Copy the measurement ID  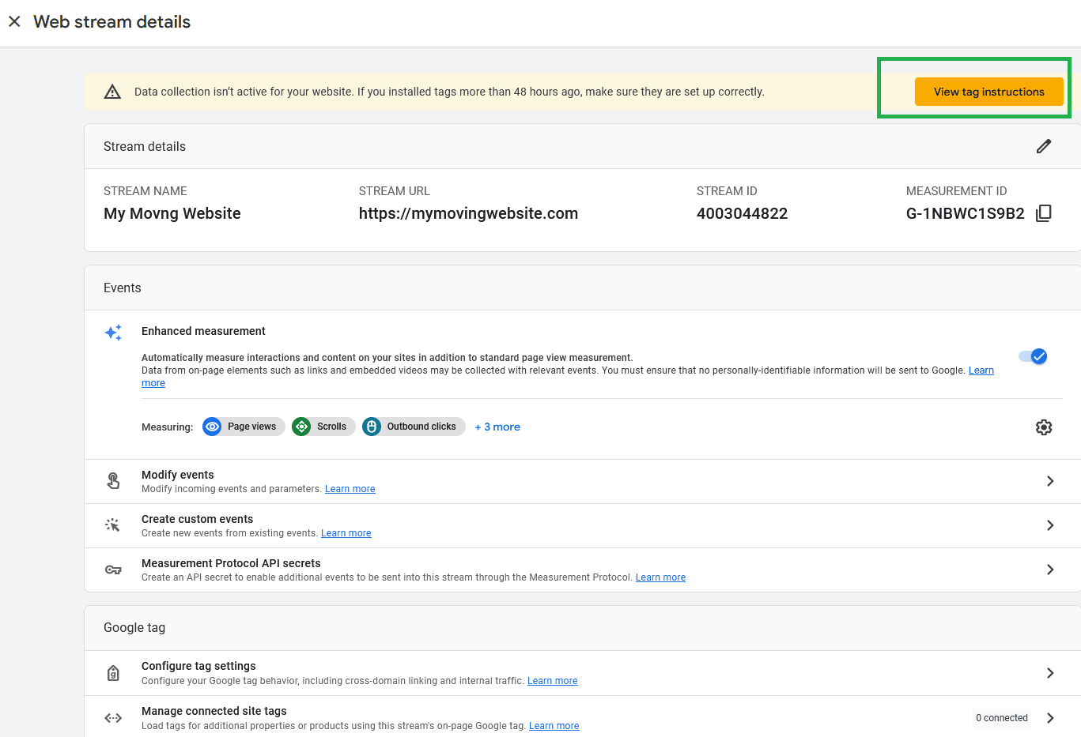coord(1044,213)
